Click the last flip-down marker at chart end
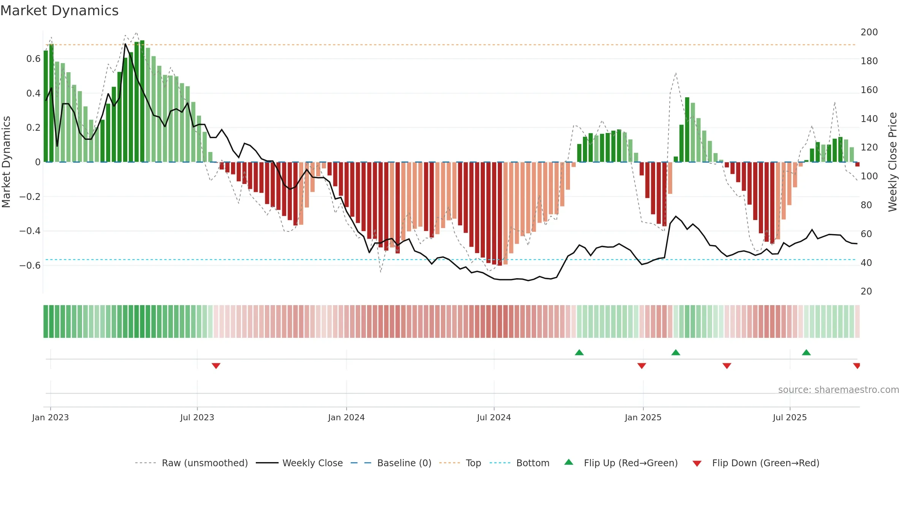Image resolution: width=912 pixels, height=513 pixels. 857,366
